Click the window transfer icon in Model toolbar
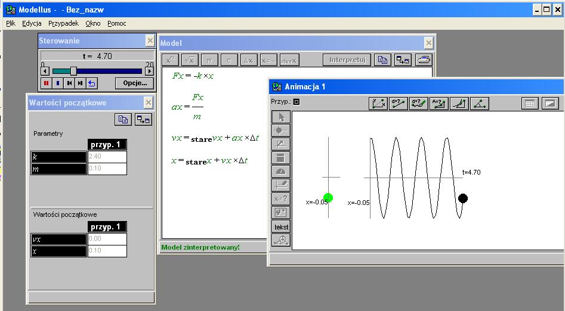The image size is (565, 311). tap(403, 60)
